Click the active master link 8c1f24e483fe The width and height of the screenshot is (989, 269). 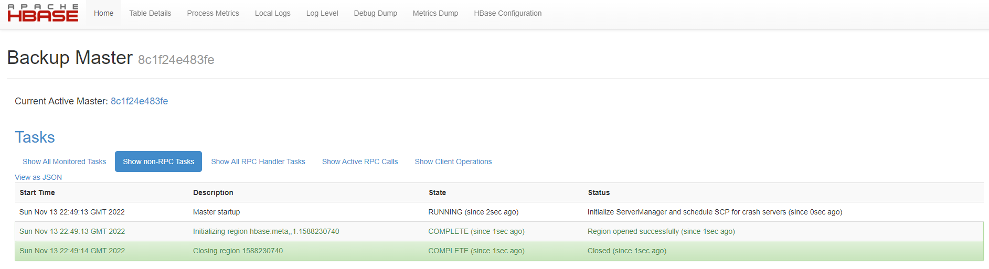pyautogui.click(x=139, y=101)
